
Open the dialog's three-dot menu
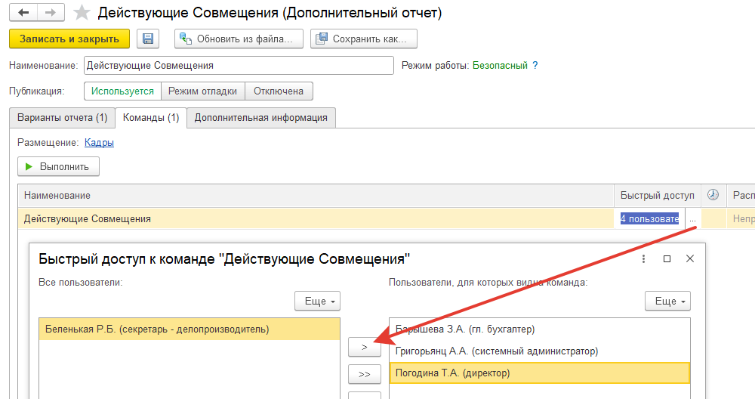coord(643,258)
